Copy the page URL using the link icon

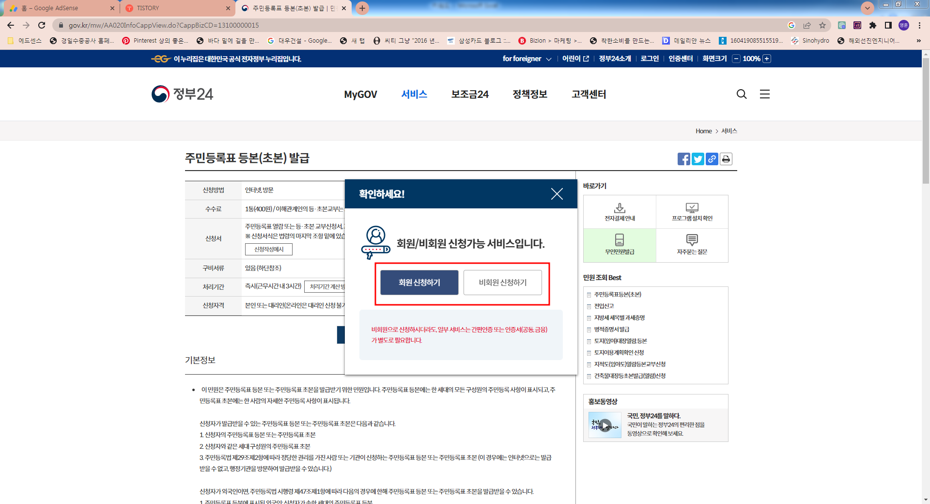[x=712, y=159]
